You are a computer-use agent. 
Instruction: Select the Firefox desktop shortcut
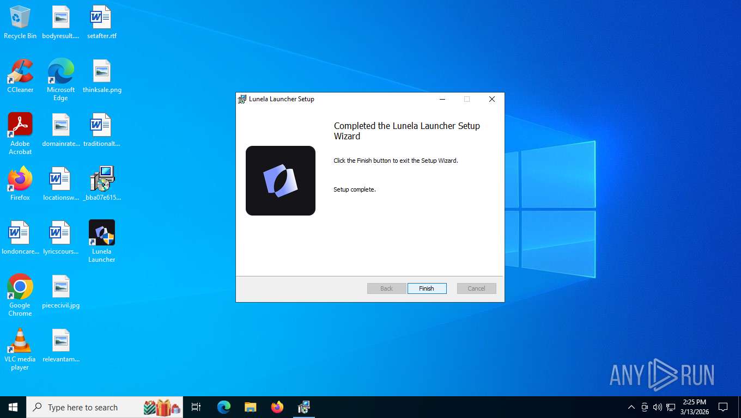coord(20,184)
